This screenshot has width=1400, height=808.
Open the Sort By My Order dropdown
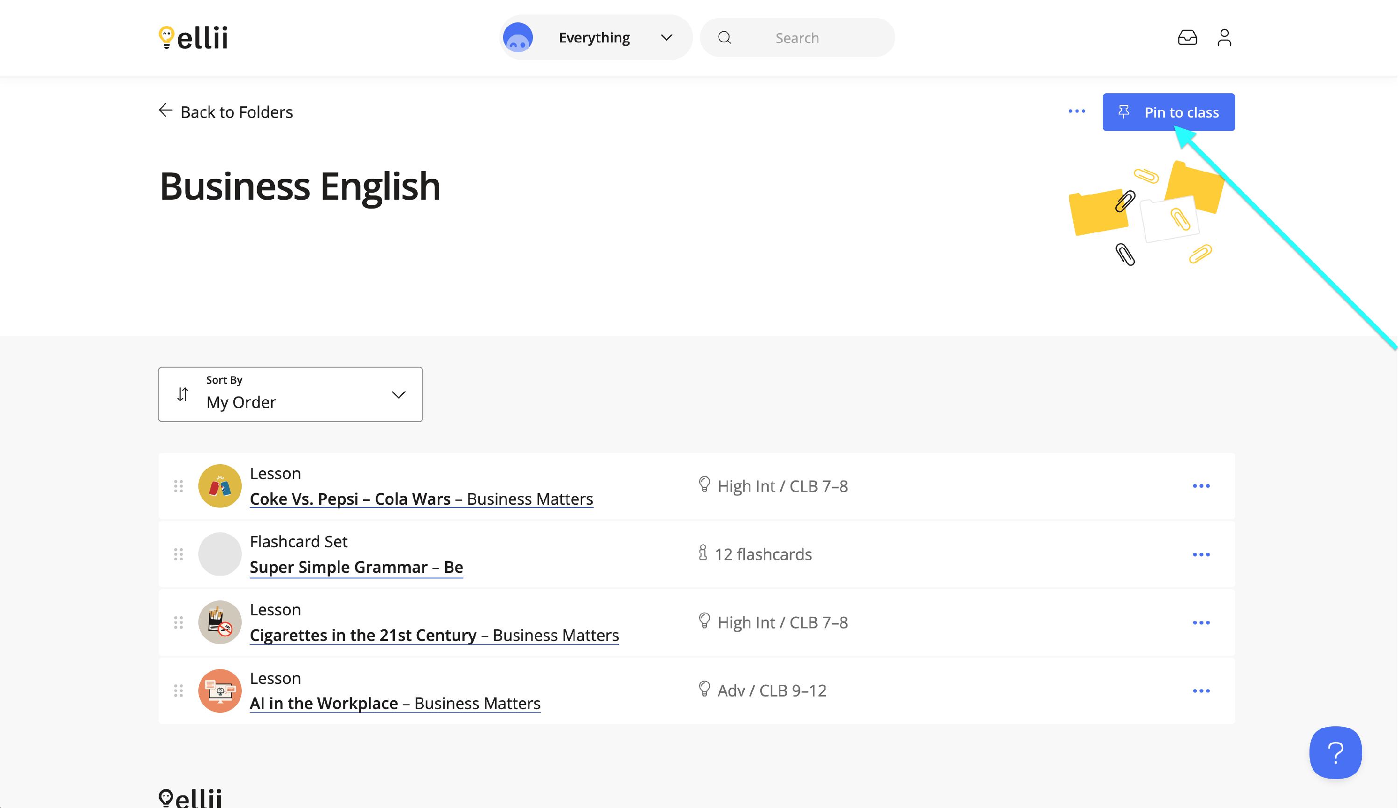(290, 395)
